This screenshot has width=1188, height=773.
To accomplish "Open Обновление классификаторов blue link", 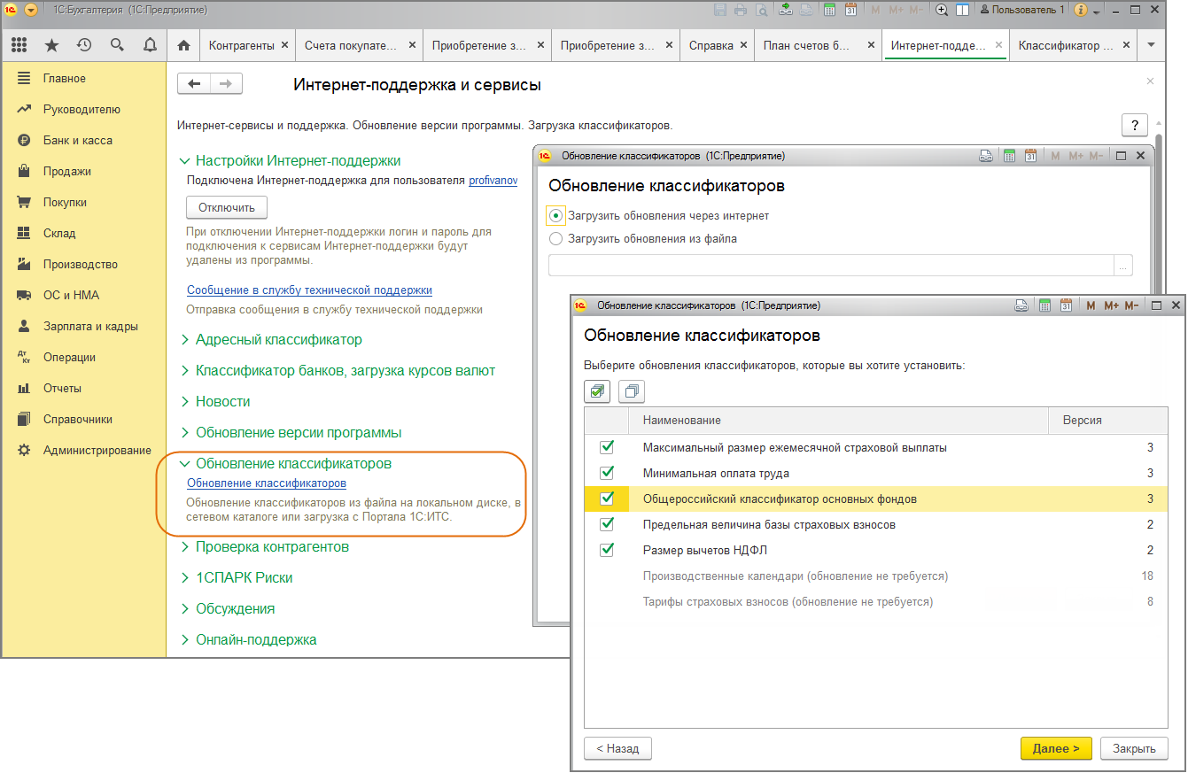I will [267, 483].
